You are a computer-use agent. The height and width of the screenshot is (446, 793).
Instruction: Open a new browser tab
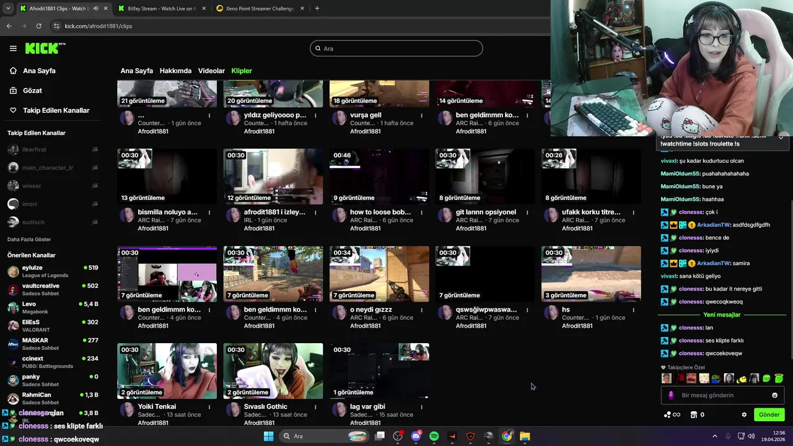coord(317,9)
